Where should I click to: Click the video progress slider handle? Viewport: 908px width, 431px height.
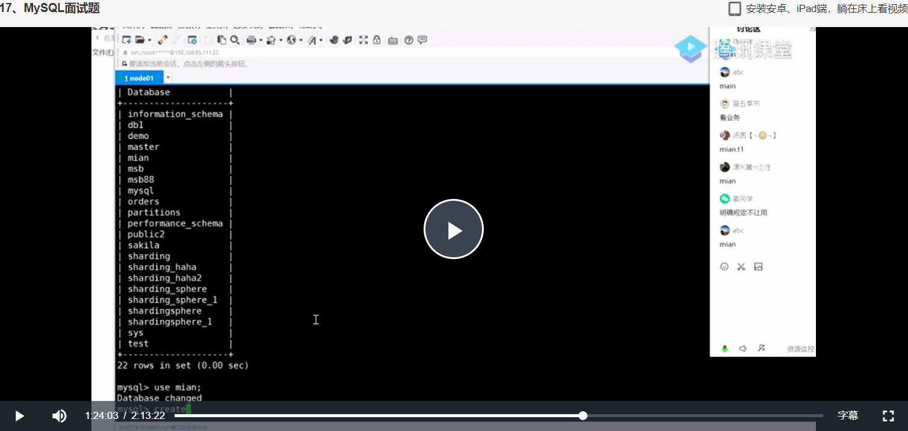[x=582, y=415]
